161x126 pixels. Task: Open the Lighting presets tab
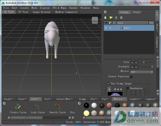click(x=135, y=99)
